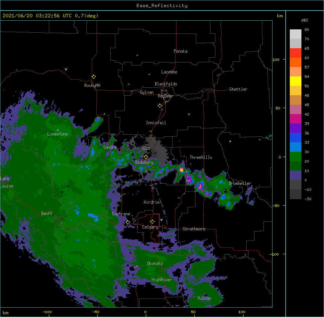Click the Limestone label

point(58,134)
